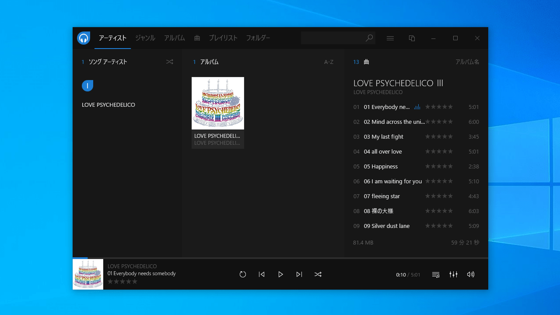This screenshot has width=560, height=315.
Task: Rate the now playing song with stars
Action: (122, 281)
